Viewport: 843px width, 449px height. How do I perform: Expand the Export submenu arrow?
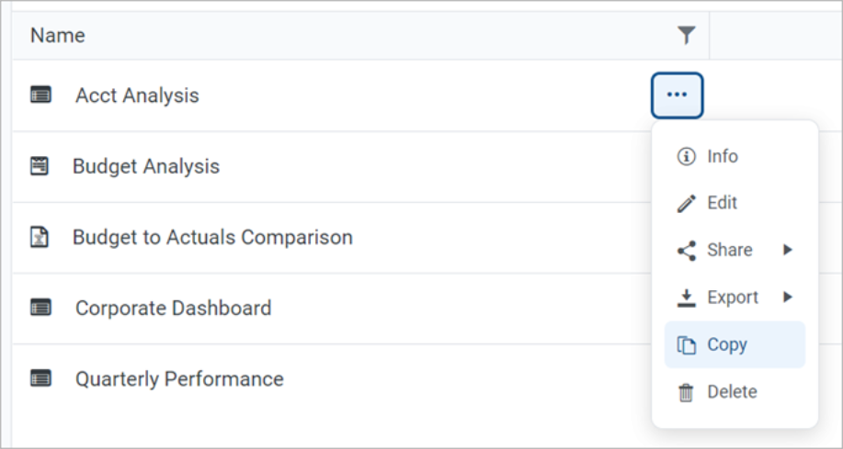788,297
